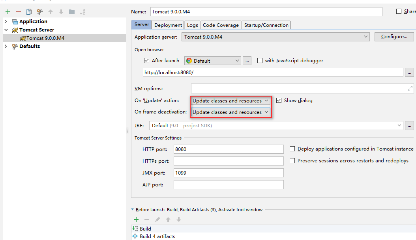
Task: Toggle the Share checkbox
Action: click(399, 11)
